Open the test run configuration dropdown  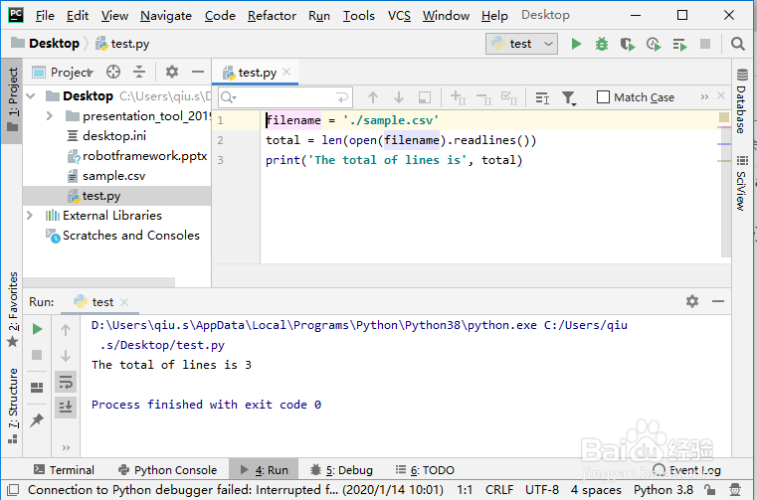click(522, 44)
